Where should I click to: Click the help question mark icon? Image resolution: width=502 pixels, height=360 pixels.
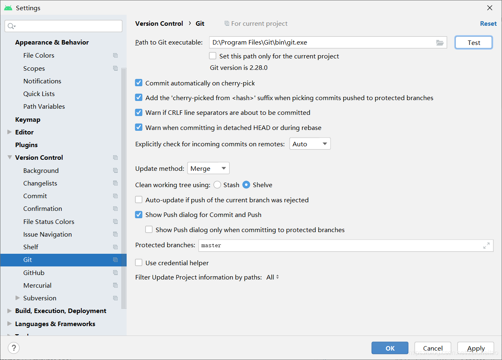[14, 348]
